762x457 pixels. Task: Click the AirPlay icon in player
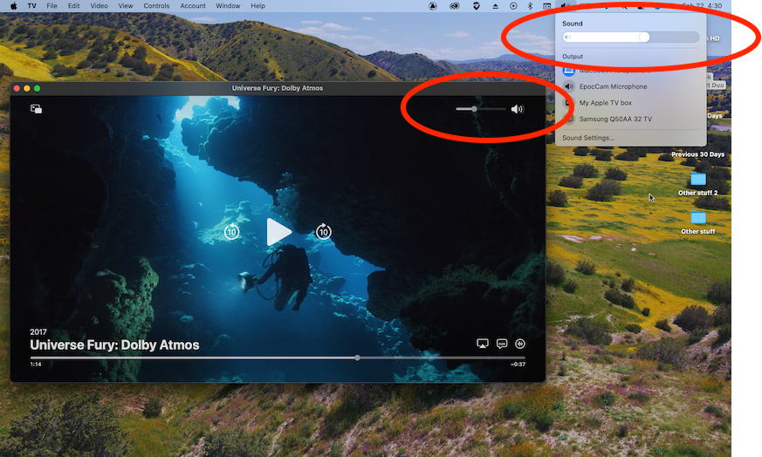coord(482,344)
